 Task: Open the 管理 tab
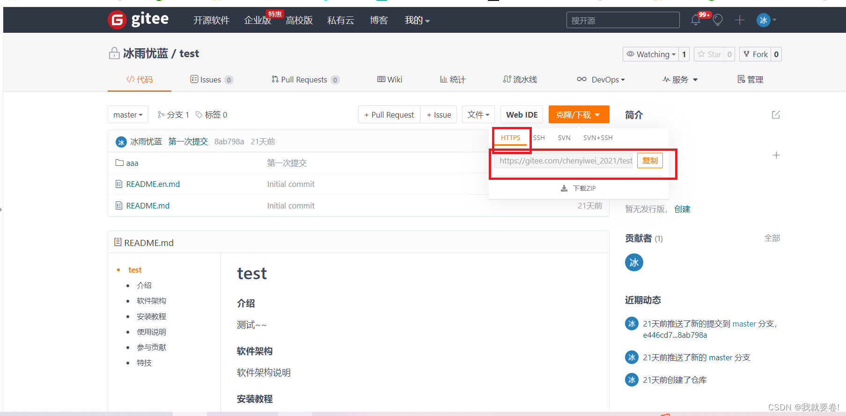click(750, 80)
